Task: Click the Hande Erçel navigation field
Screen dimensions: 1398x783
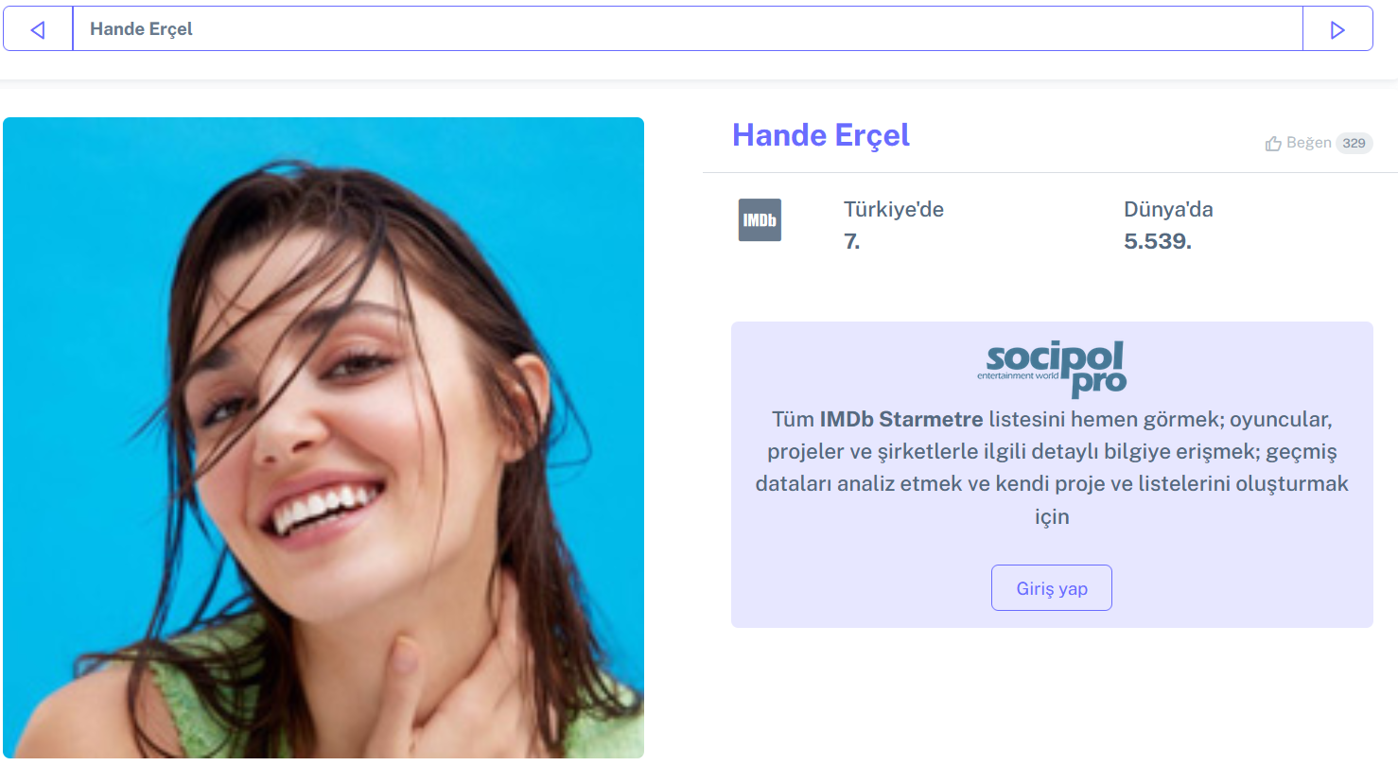Action: coord(688,29)
